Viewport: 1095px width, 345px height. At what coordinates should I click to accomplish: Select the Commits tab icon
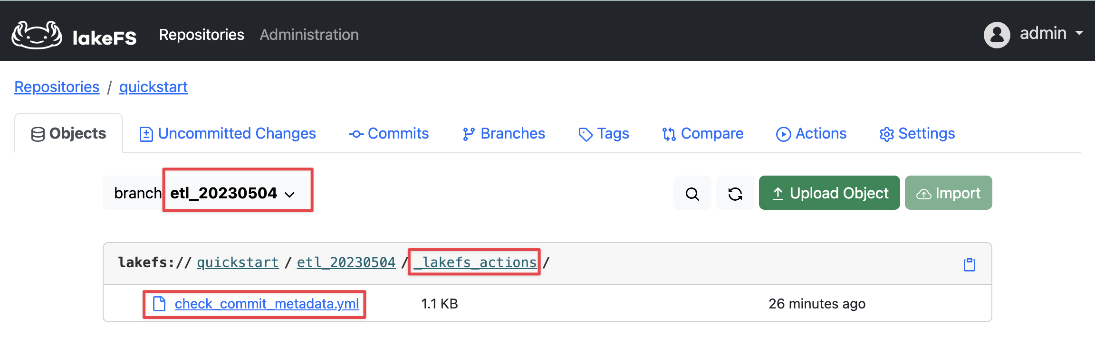(x=355, y=134)
